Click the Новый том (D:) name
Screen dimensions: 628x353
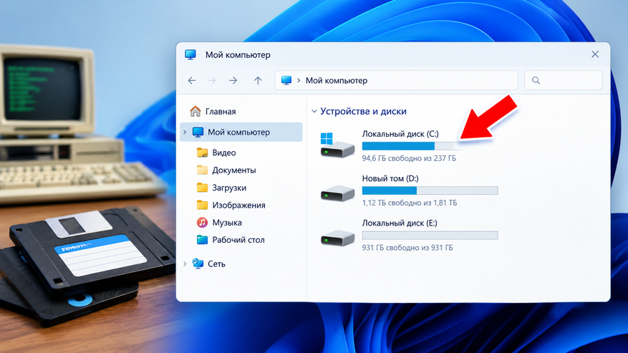(x=390, y=179)
